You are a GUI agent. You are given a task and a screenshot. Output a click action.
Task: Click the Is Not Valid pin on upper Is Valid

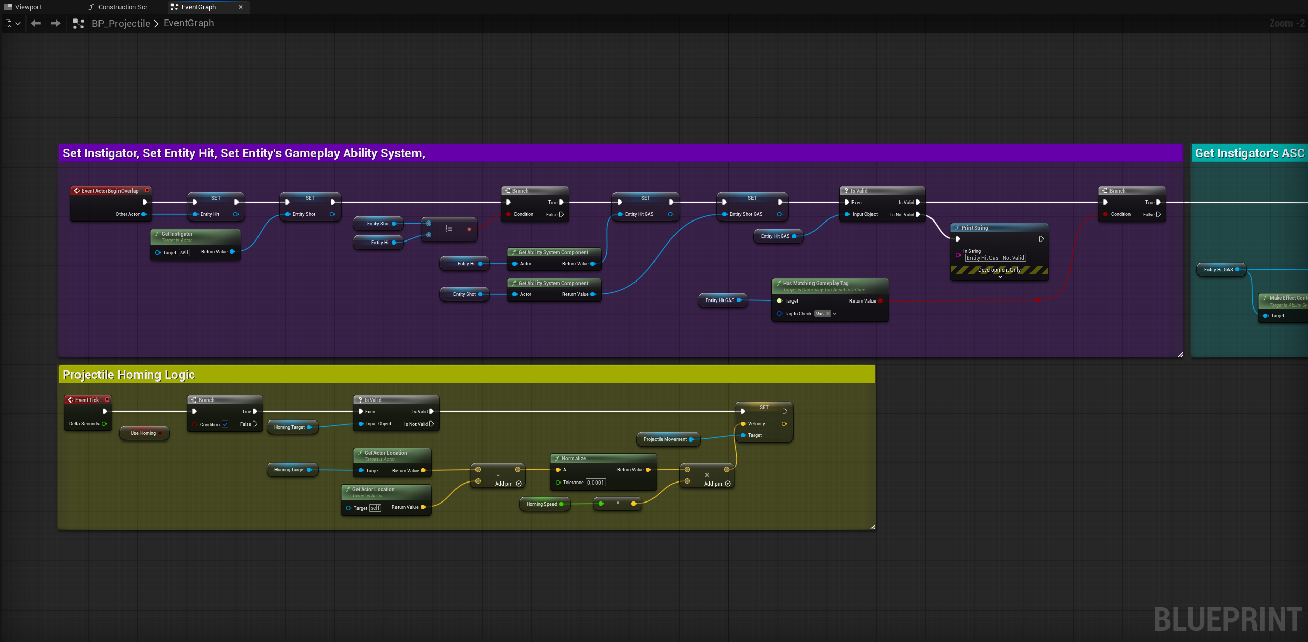pos(918,214)
